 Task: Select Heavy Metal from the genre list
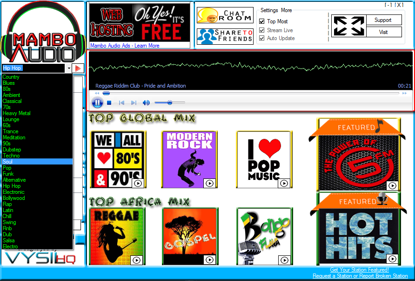pos(37,113)
